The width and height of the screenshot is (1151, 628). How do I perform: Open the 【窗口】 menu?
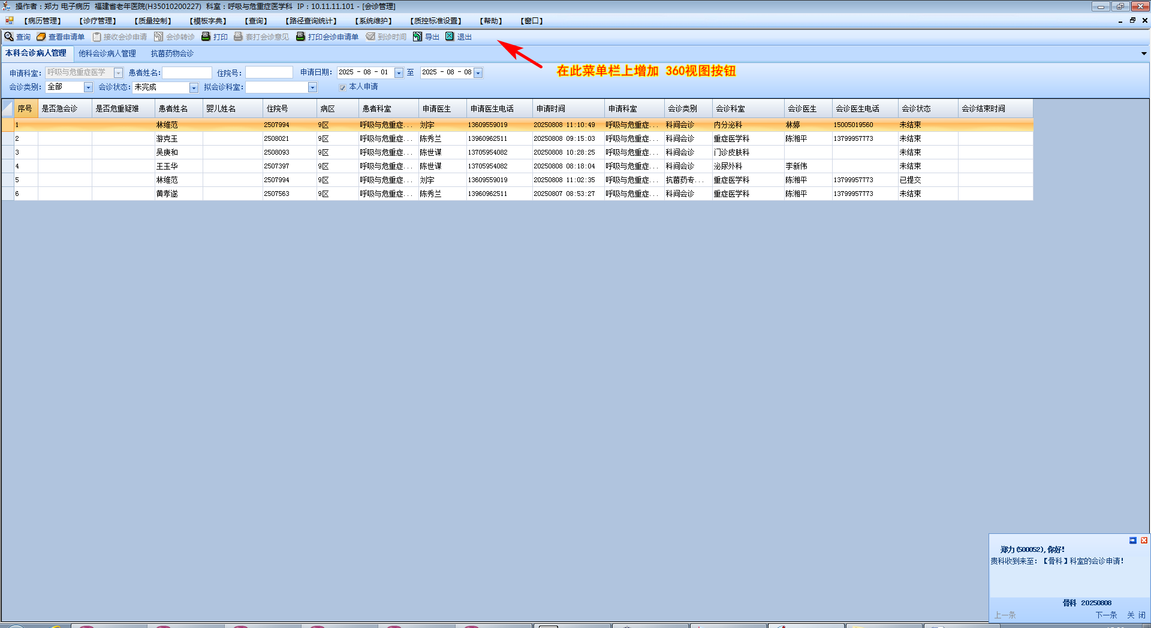pos(532,21)
